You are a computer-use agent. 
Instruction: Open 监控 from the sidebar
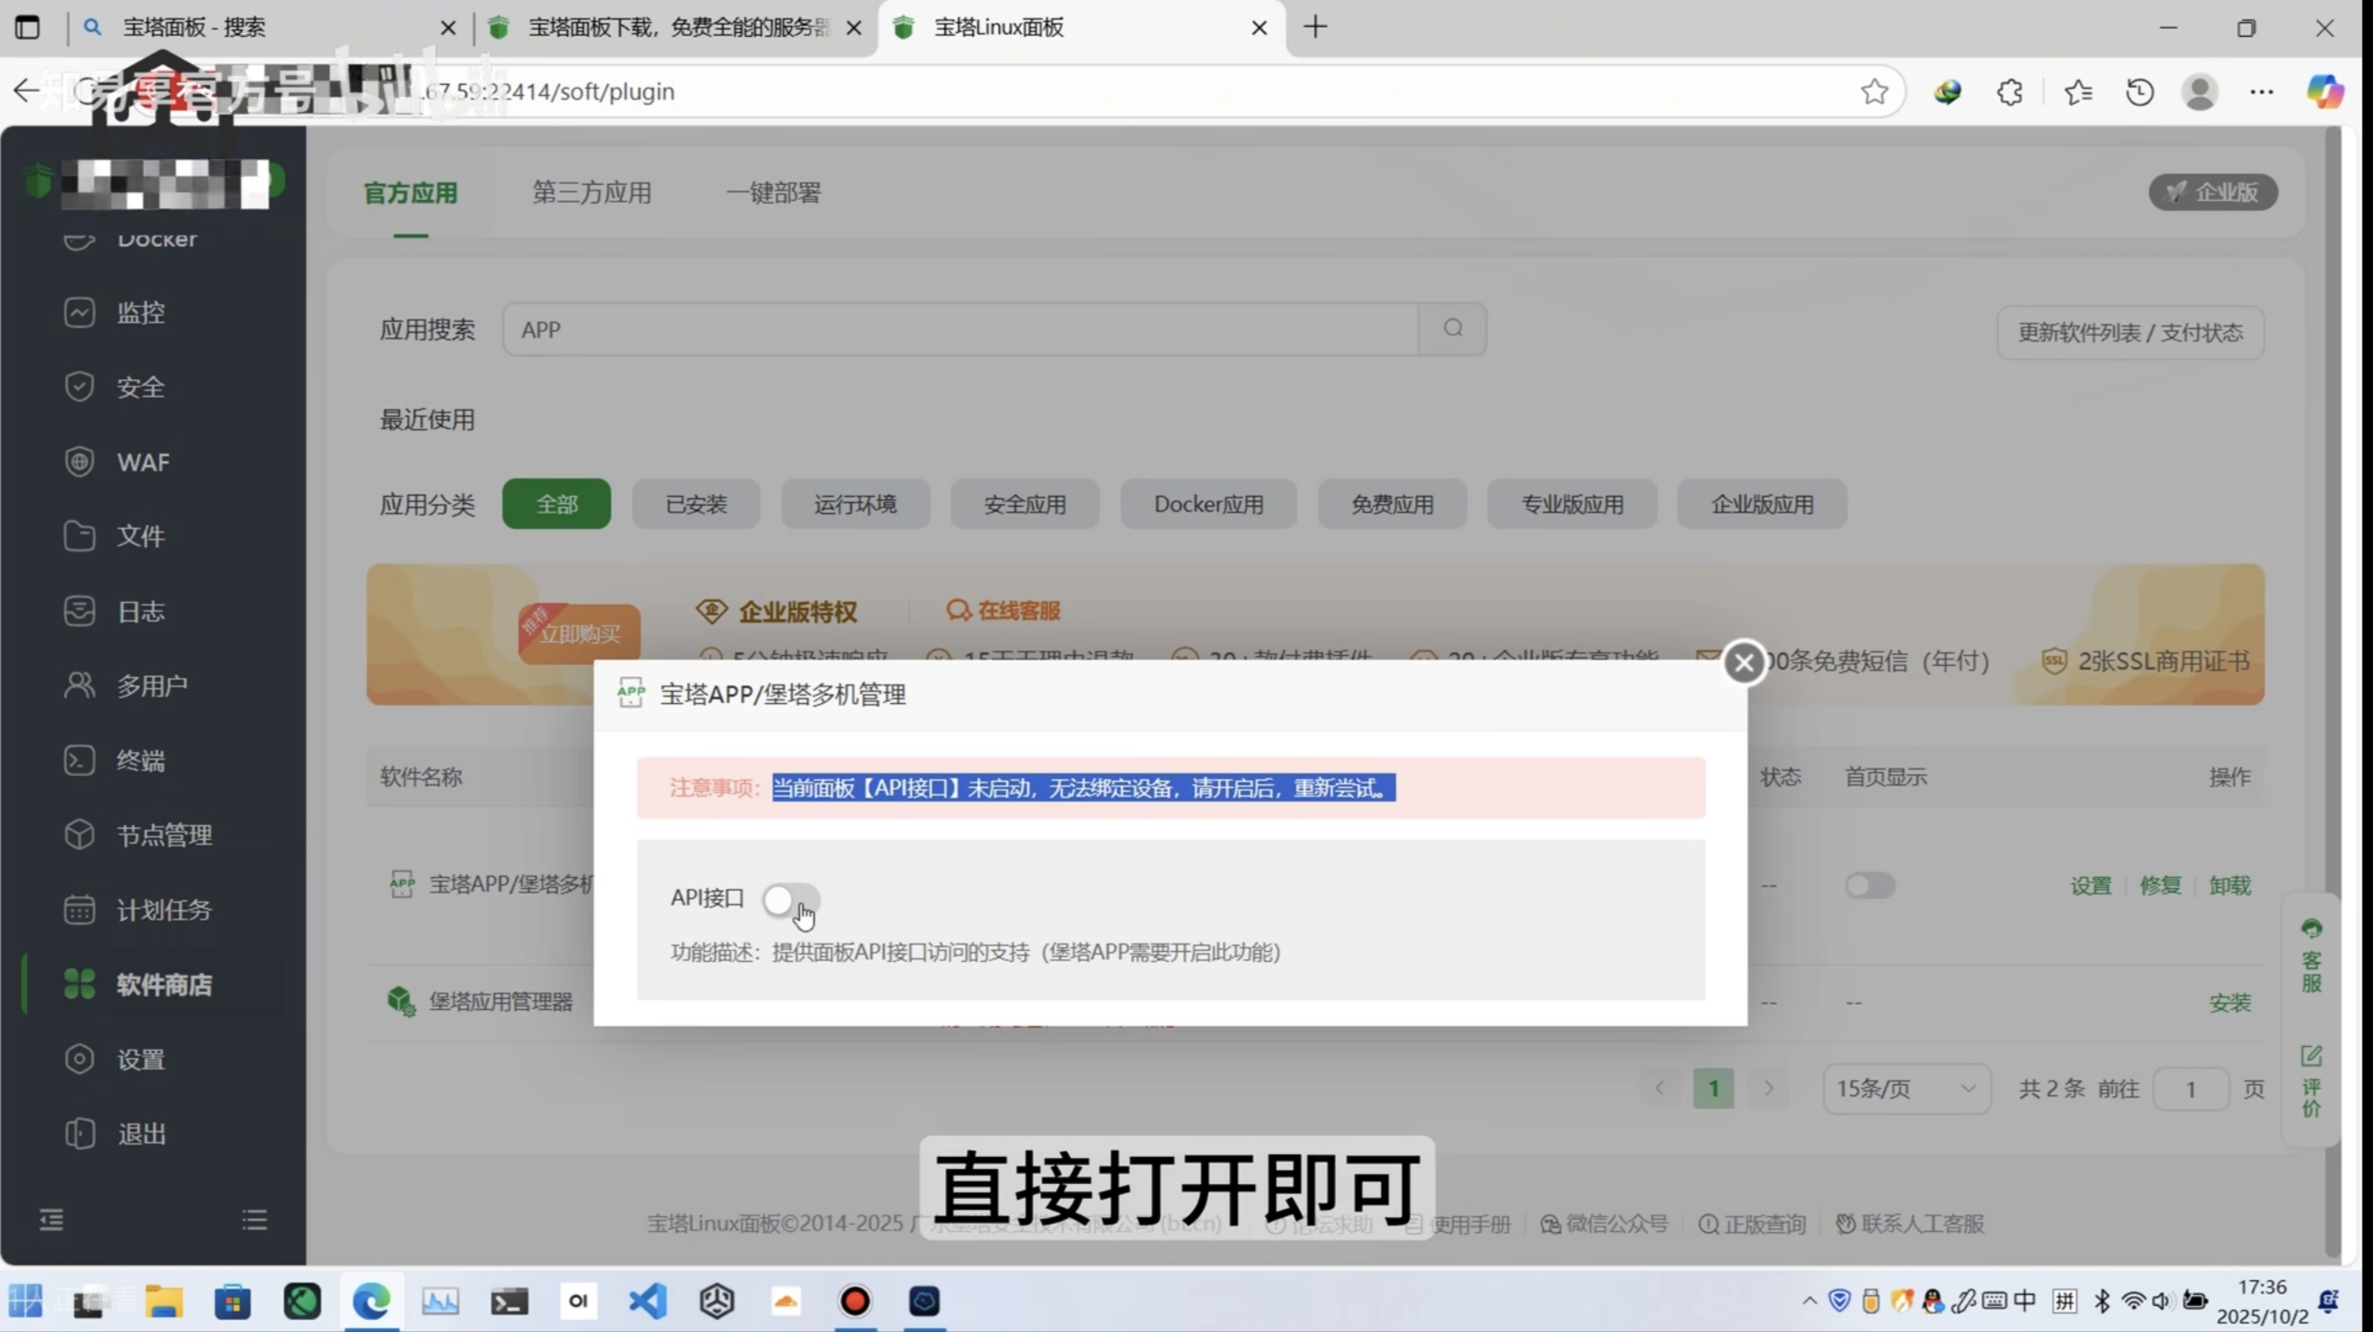click(140, 313)
